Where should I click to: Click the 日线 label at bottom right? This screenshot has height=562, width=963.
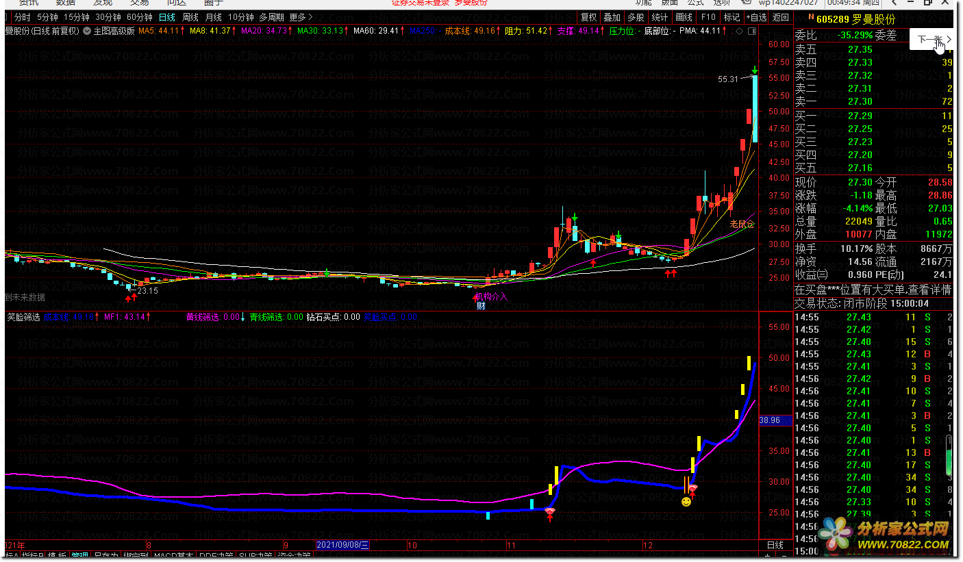point(775,546)
